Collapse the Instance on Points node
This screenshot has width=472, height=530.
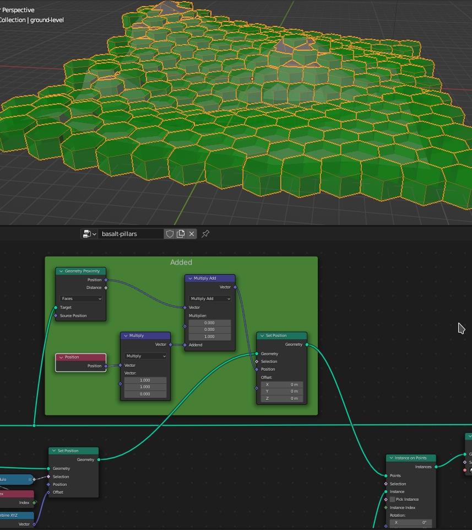[391, 458]
